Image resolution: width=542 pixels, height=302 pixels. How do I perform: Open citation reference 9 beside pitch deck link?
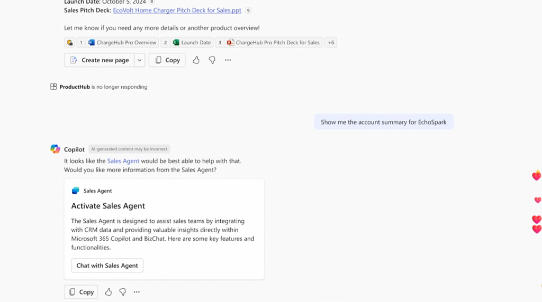(x=248, y=11)
